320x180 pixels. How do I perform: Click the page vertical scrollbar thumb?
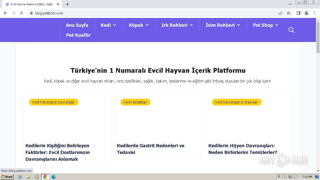pos(318,37)
